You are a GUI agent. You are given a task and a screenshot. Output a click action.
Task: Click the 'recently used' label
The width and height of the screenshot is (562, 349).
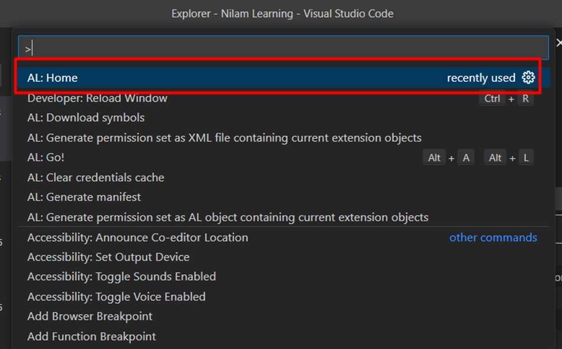click(481, 78)
